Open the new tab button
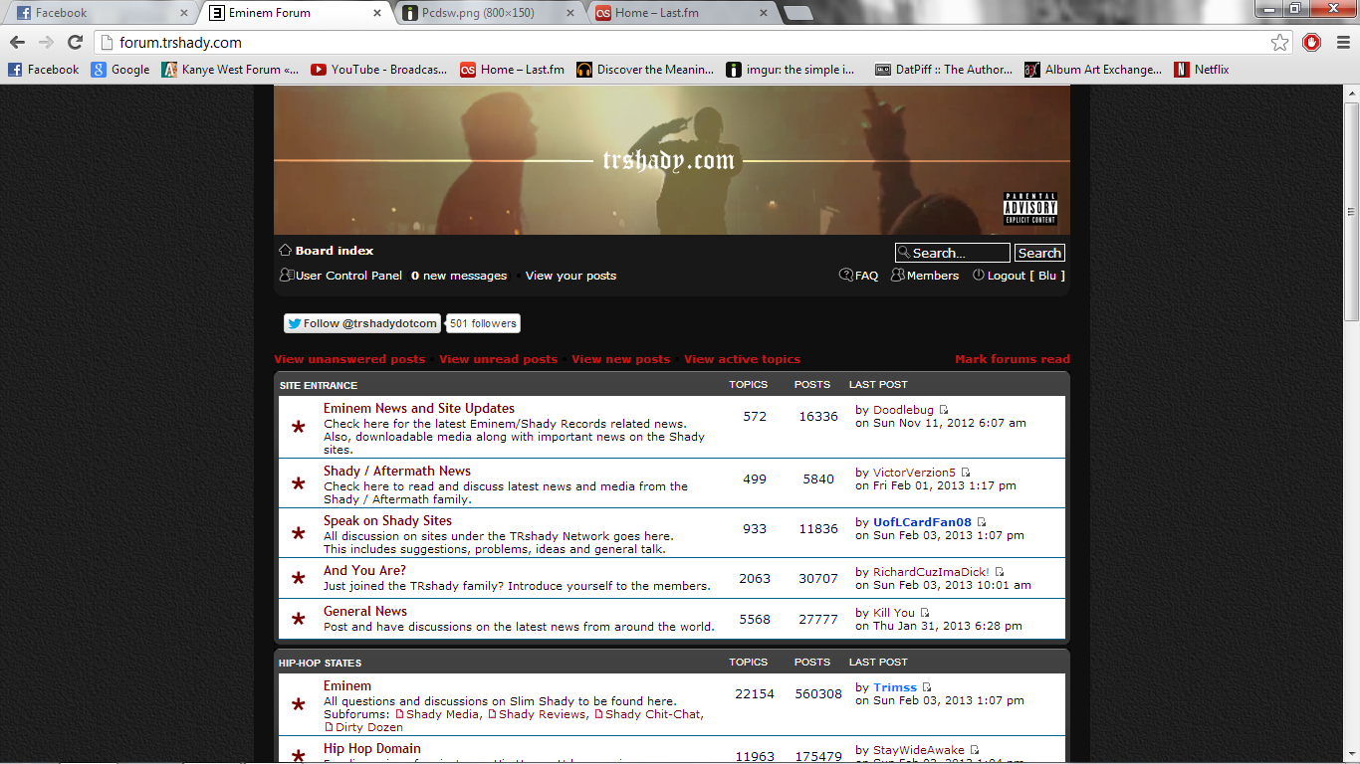 point(797,13)
